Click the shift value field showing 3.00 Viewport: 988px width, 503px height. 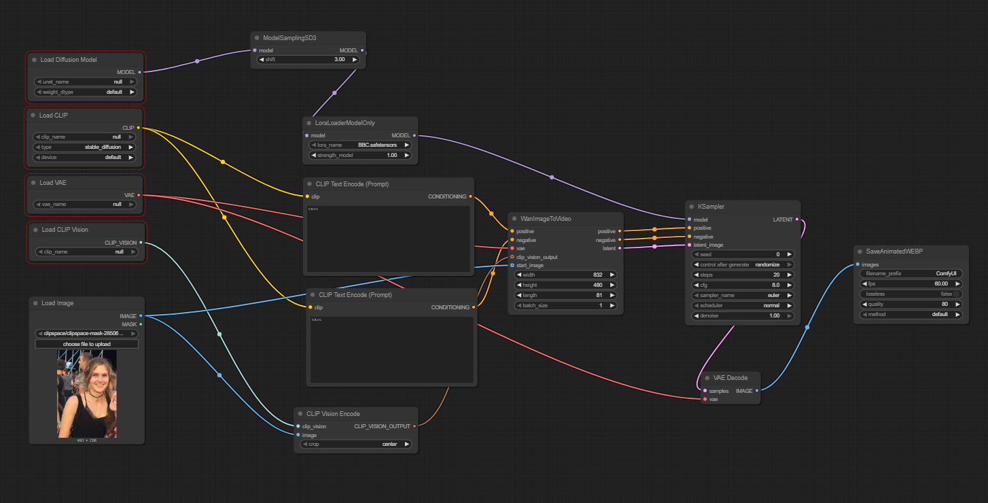click(309, 60)
